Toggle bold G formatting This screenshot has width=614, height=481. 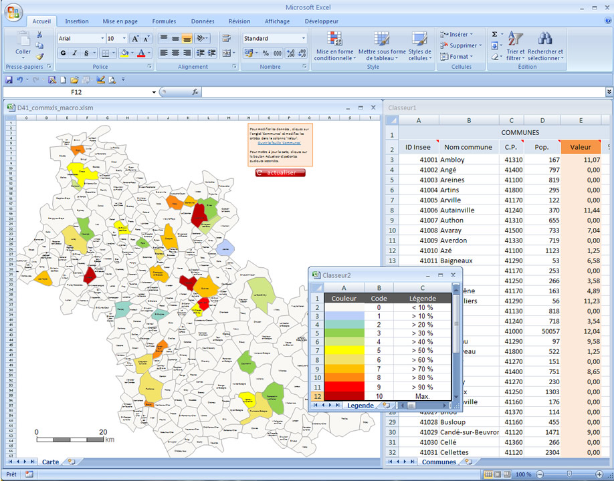pos(64,53)
